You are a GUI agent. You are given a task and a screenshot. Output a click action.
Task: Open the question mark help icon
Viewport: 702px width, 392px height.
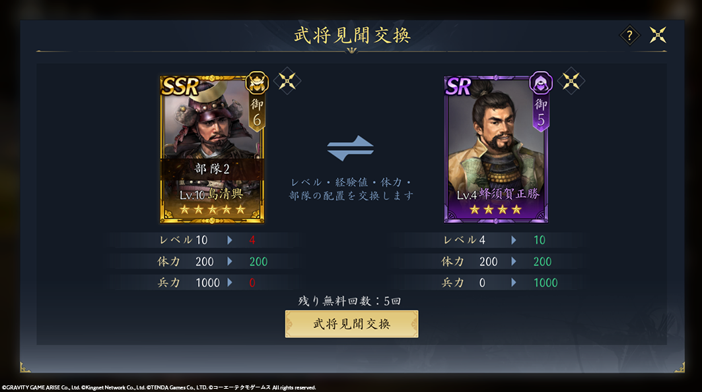629,35
